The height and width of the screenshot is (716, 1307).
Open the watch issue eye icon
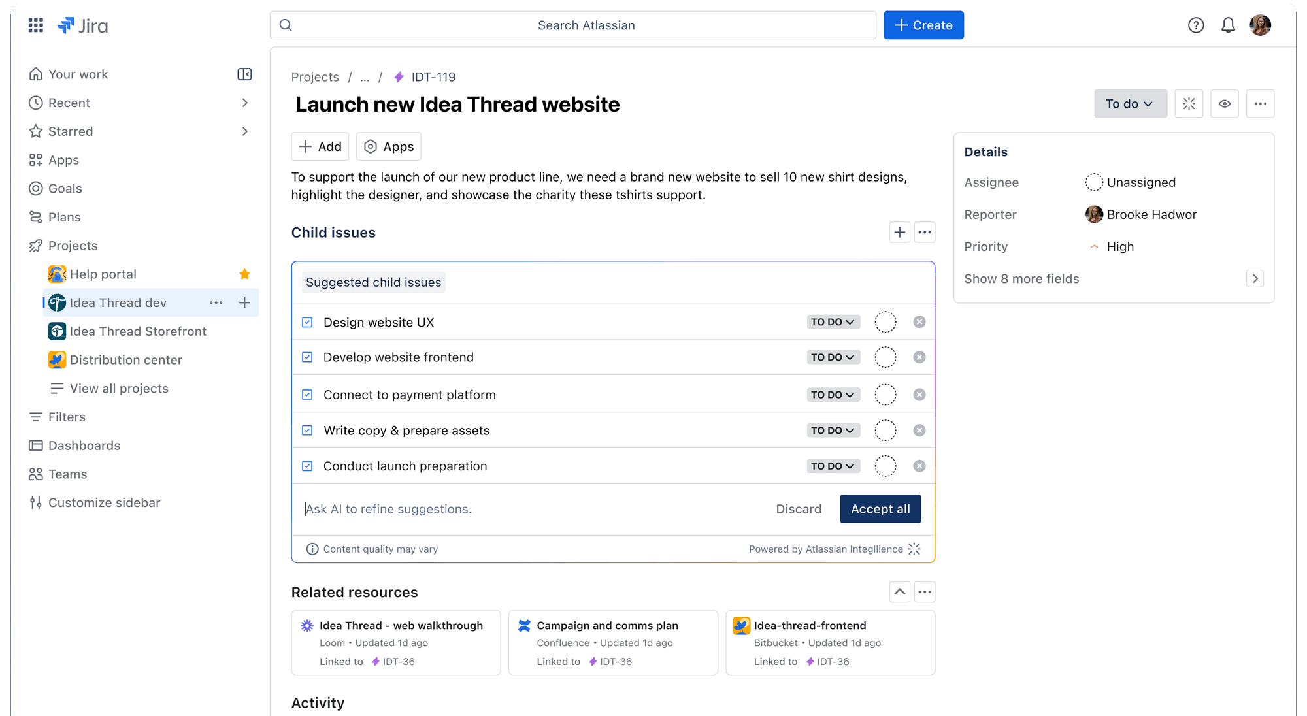(x=1225, y=103)
